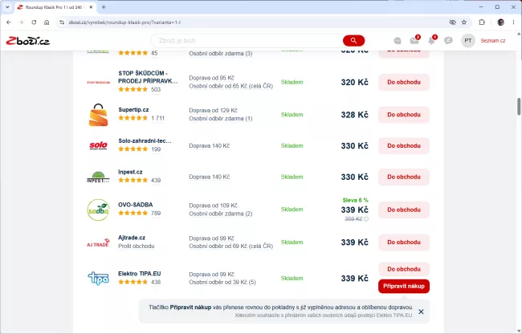
Task: Open a new browser tab
Action: point(104,7)
